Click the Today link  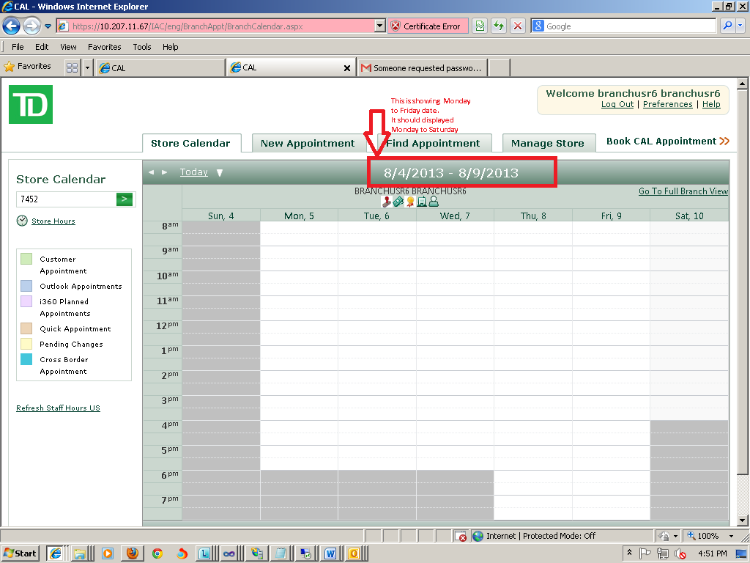point(193,172)
